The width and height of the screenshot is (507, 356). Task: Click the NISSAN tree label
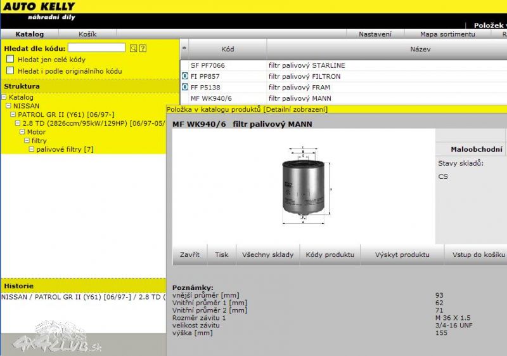26,106
